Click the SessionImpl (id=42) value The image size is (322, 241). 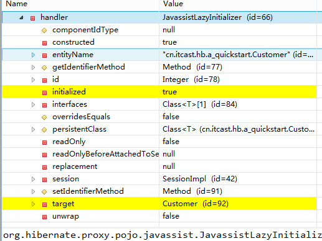tap(200, 179)
